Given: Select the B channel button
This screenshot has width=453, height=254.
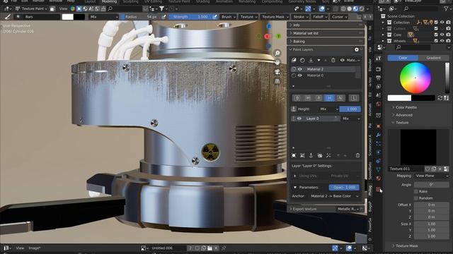Looking at the screenshot, I should pyautogui.click(x=297, y=98).
